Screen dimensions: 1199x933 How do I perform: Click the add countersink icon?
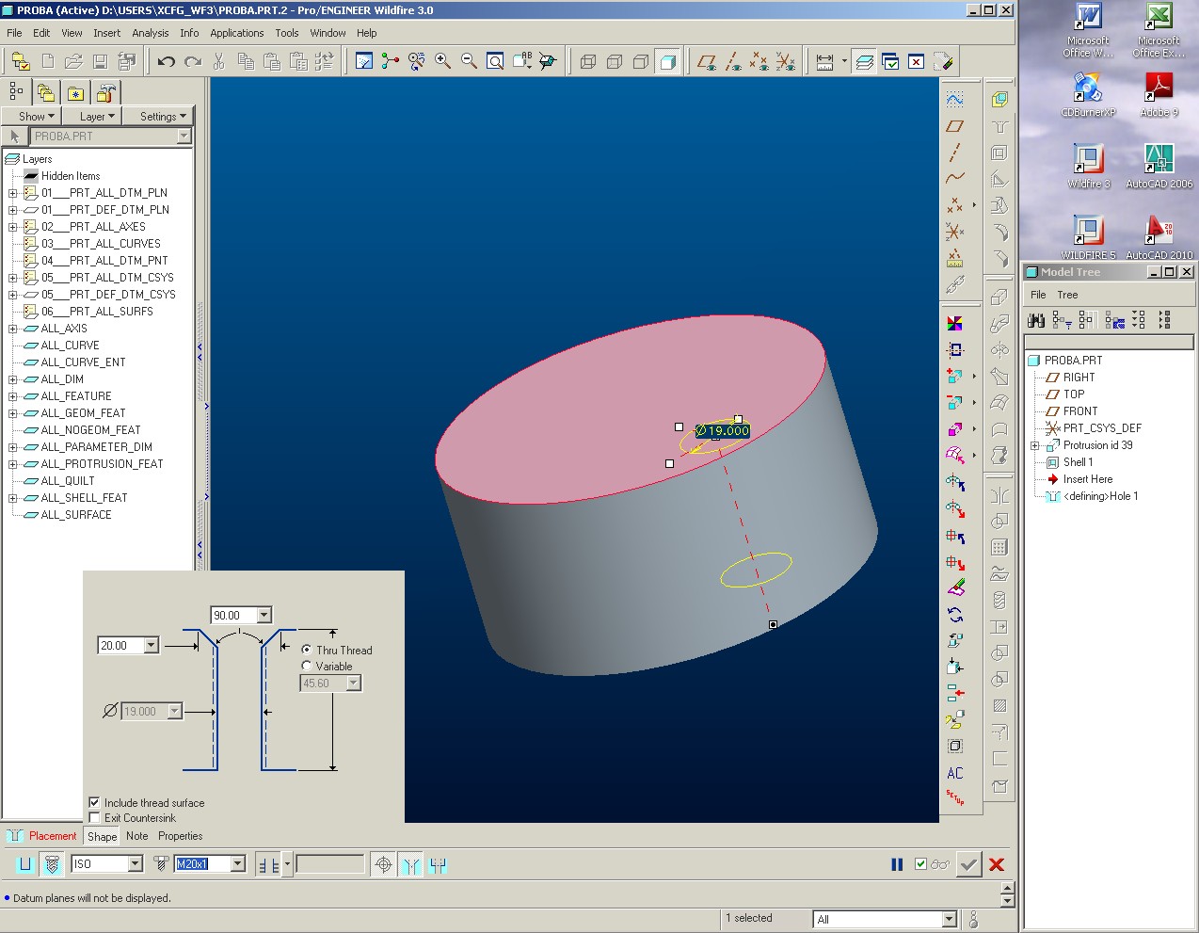411,864
